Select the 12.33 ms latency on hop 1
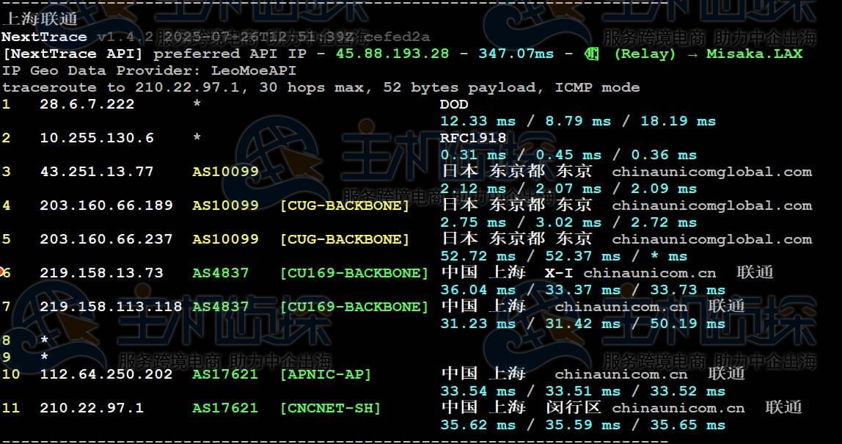 pos(478,122)
